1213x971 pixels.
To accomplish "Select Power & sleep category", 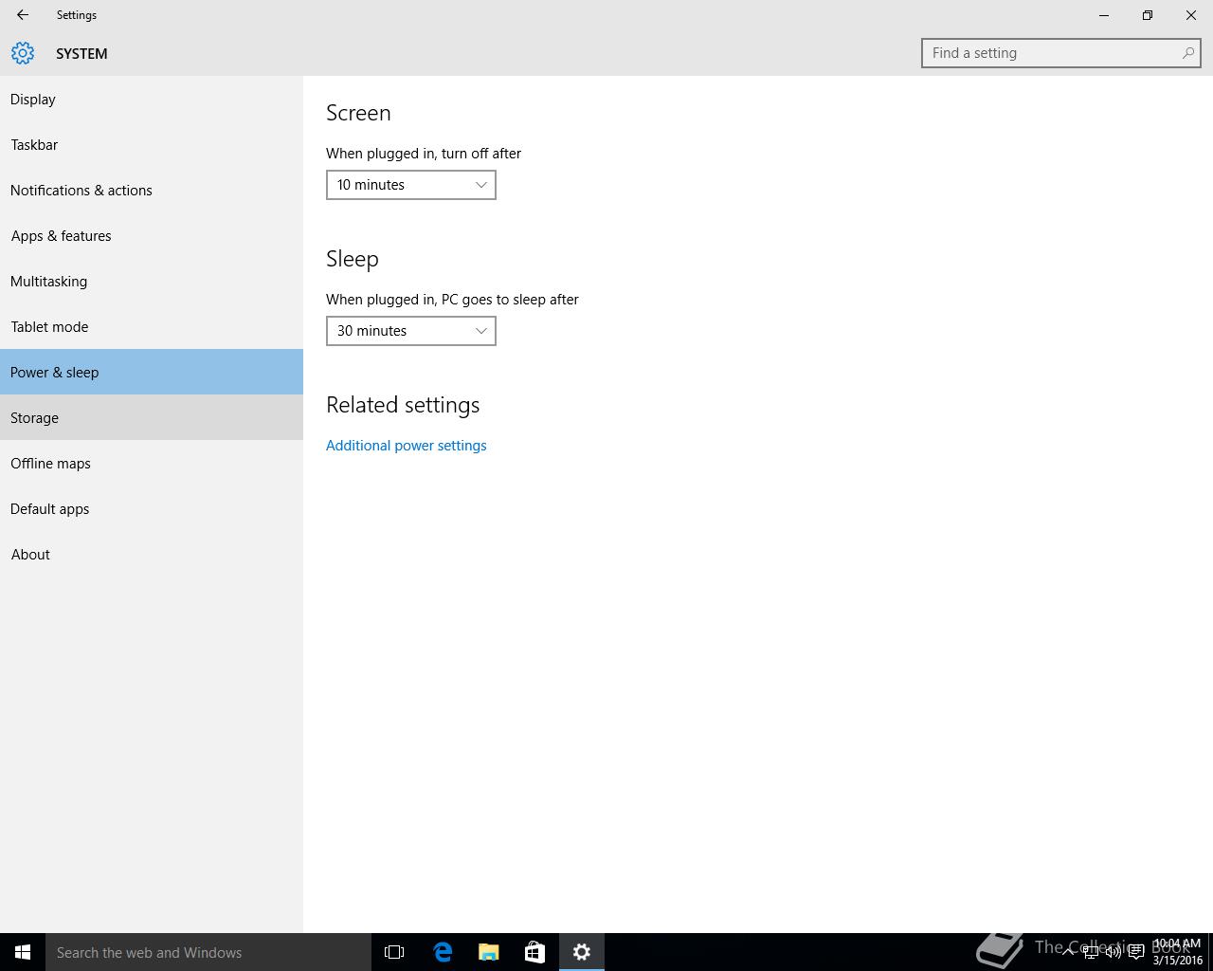I will [152, 372].
